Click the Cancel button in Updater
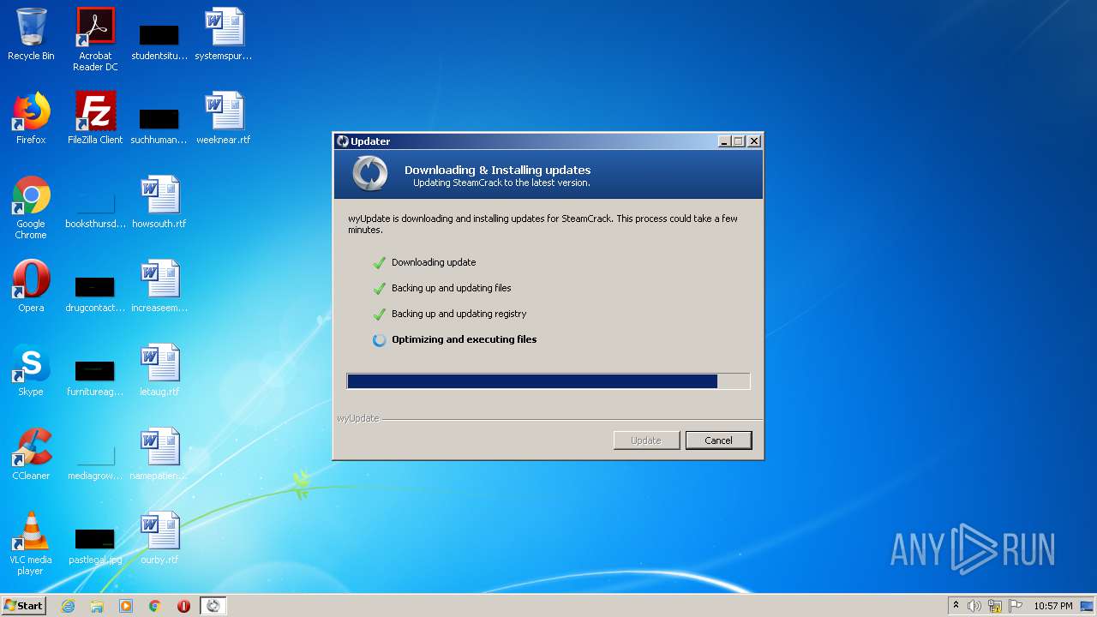 pyautogui.click(x=718, y=440)
